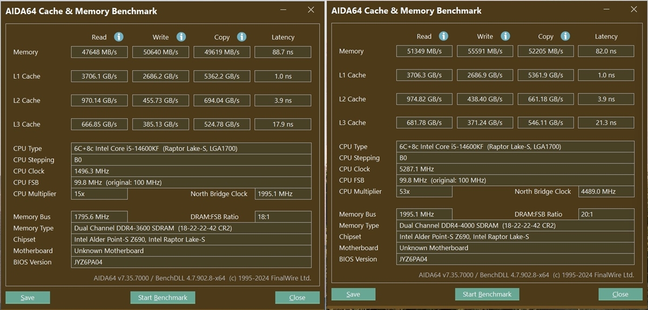
Task: Click Memory Bus 1995.1 MHz value
Action: coord(424,214)
